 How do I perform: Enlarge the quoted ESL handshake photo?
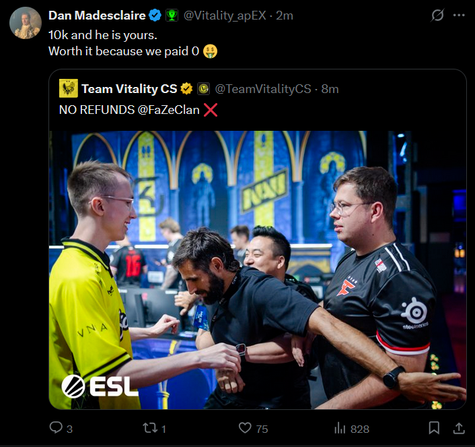(258, 270)
